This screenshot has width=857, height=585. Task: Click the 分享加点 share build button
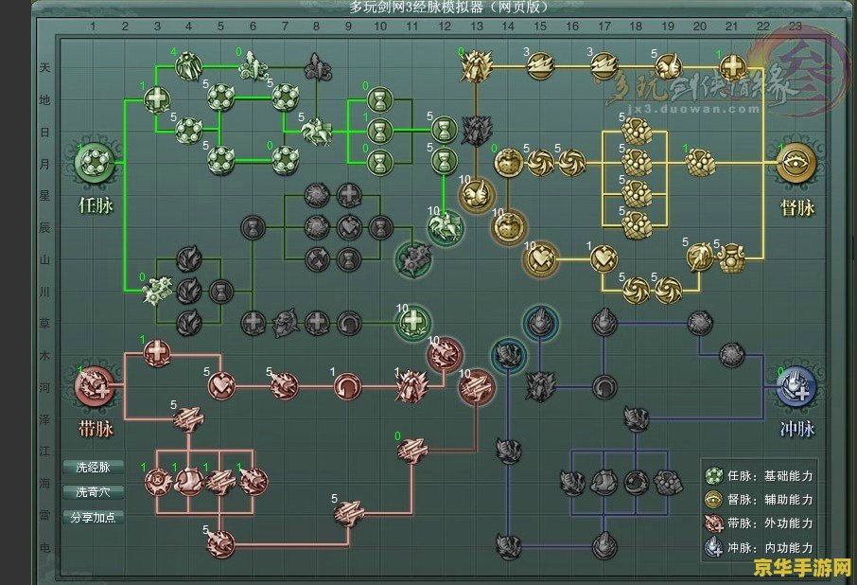pos(93,517)
